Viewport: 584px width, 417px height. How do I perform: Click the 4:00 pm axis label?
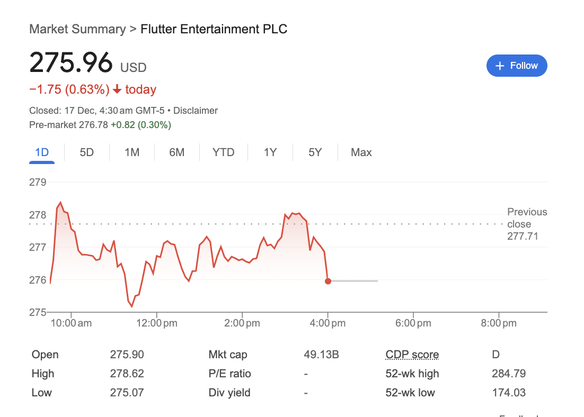(x=328, y=323)
